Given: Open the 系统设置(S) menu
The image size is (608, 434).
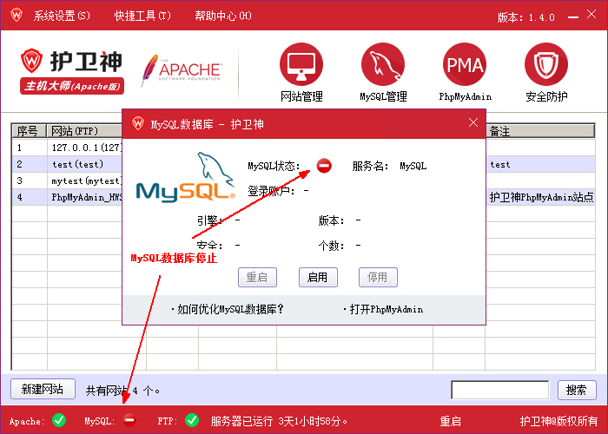Looking at the screenshot, I should click(x=62, y=16).
